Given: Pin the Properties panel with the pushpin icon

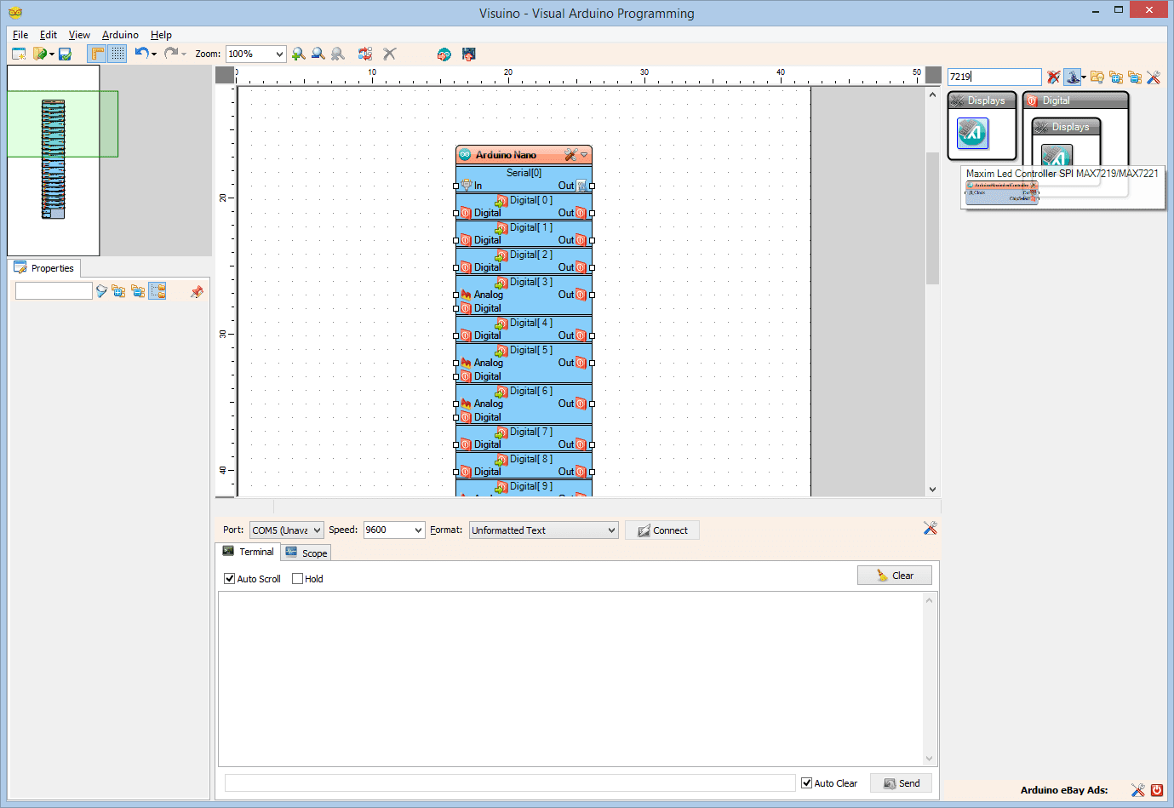Looking at the screenshot, I should coord(197,290).
